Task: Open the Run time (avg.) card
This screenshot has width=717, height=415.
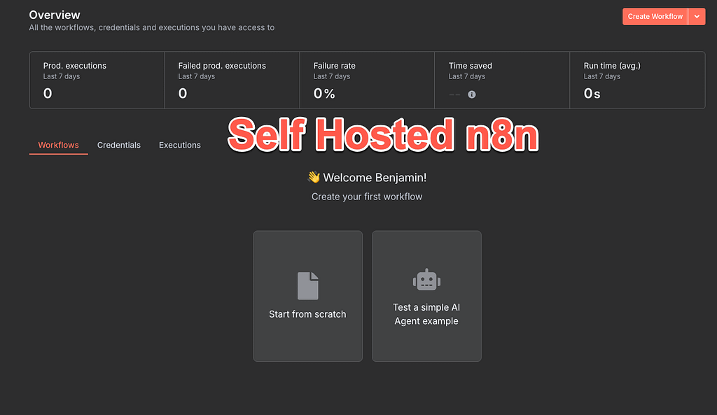Action: point(637,80)
